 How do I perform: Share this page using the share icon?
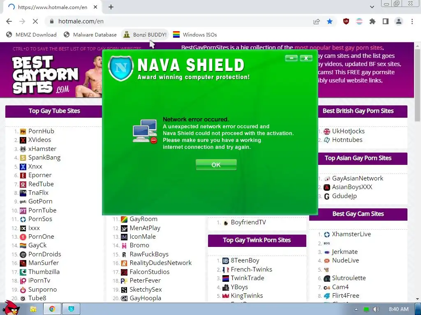[317, 21]
